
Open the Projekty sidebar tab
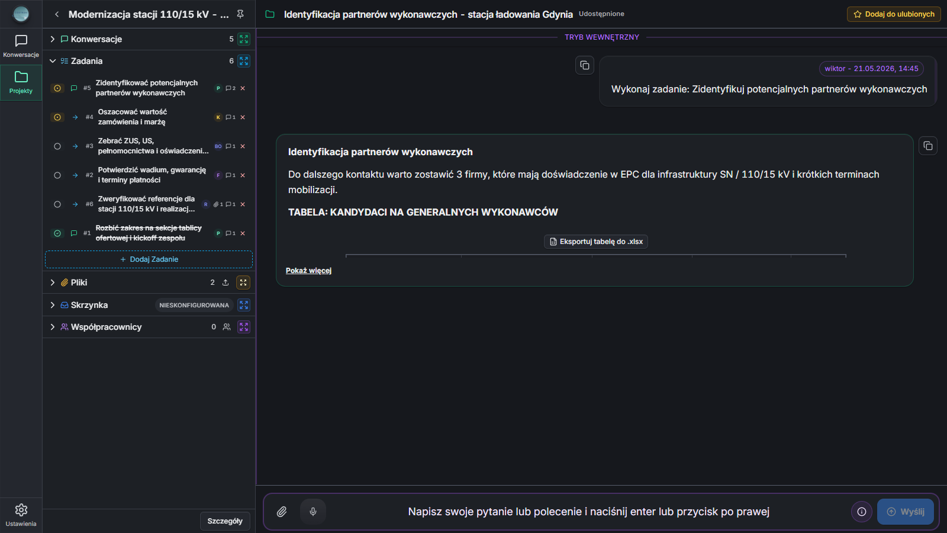tap(21, 82)
